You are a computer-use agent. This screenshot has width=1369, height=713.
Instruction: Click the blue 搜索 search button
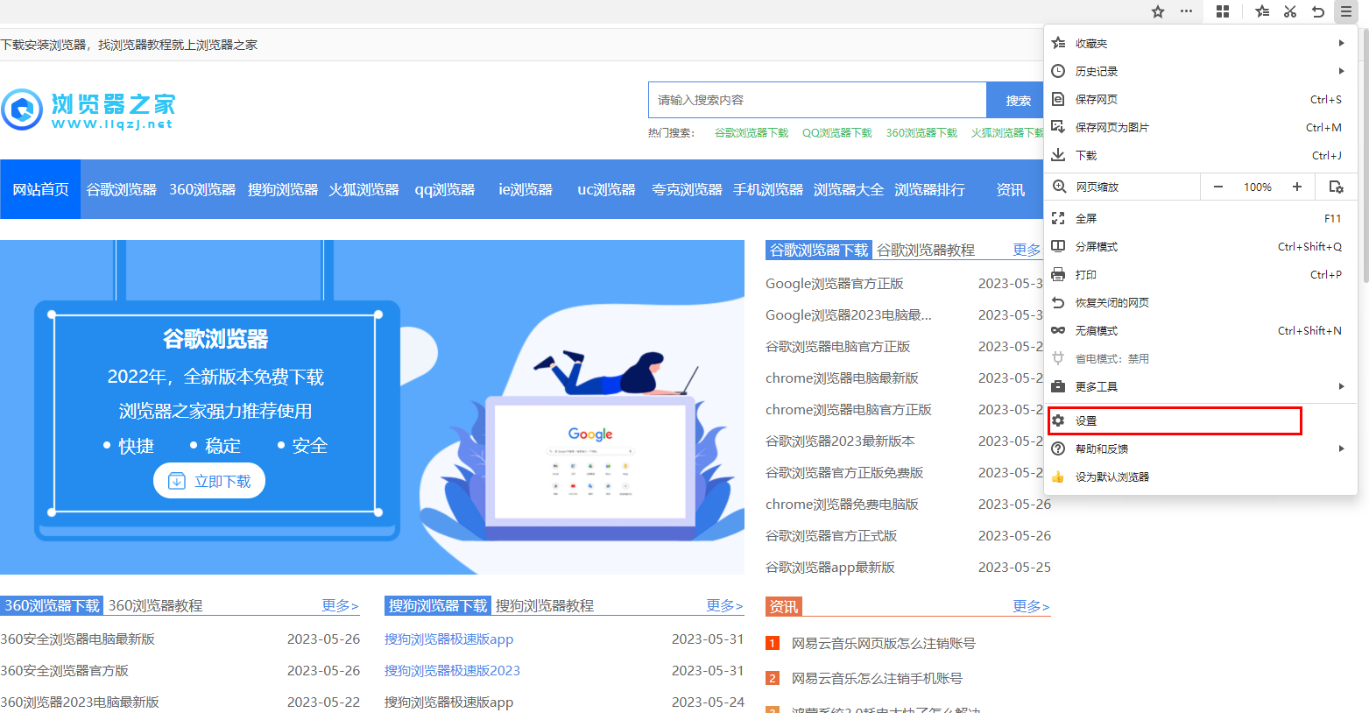click(x=1016, y=100)
